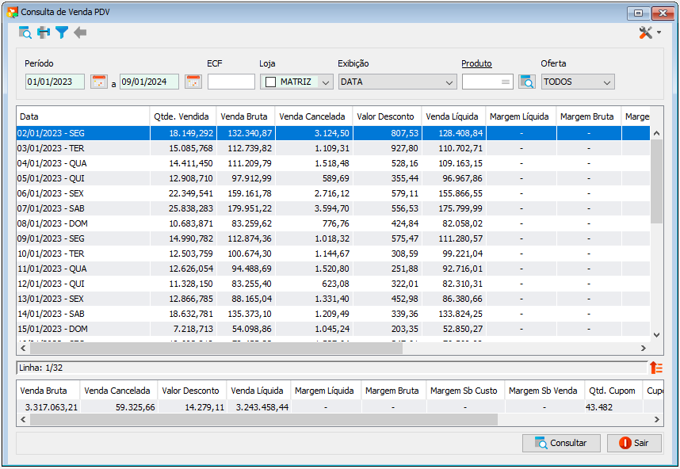Click the Venda Líquida column header

(x=453, y=116)
